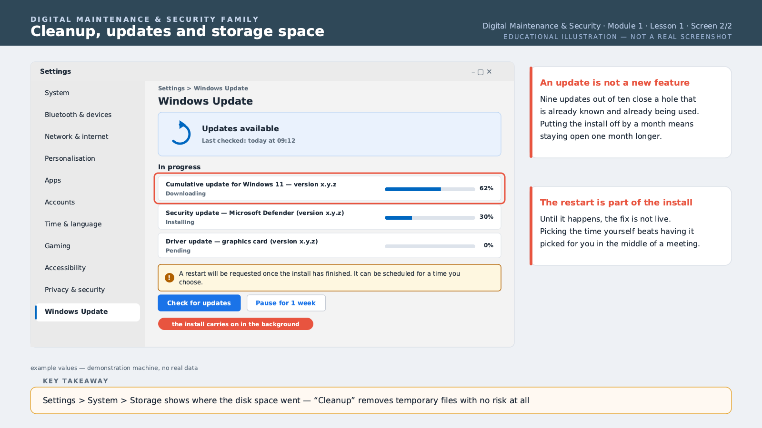Open the Apps settings section
Image resolution: width=762 pixels, height=428 pixels.
point(88,180)
